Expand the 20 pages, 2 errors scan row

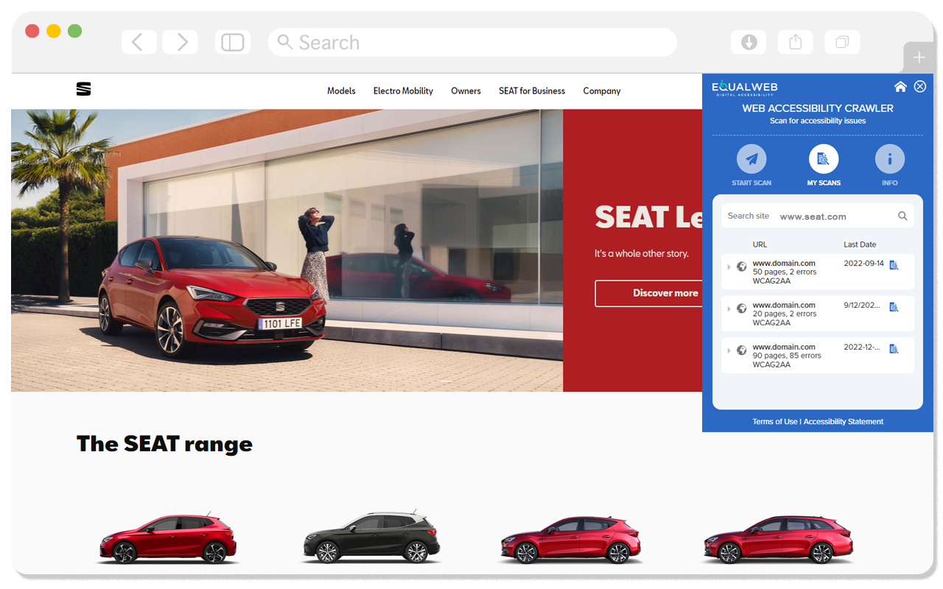tap(729, 308)
